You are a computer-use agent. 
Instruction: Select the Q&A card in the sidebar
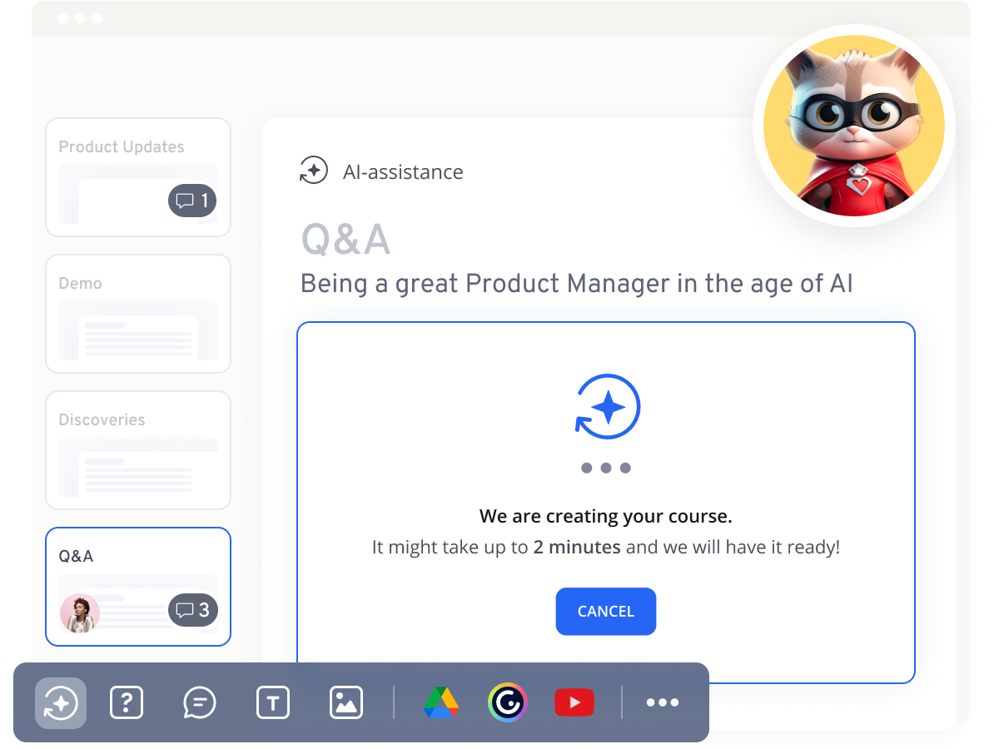[x=138, y=586]
